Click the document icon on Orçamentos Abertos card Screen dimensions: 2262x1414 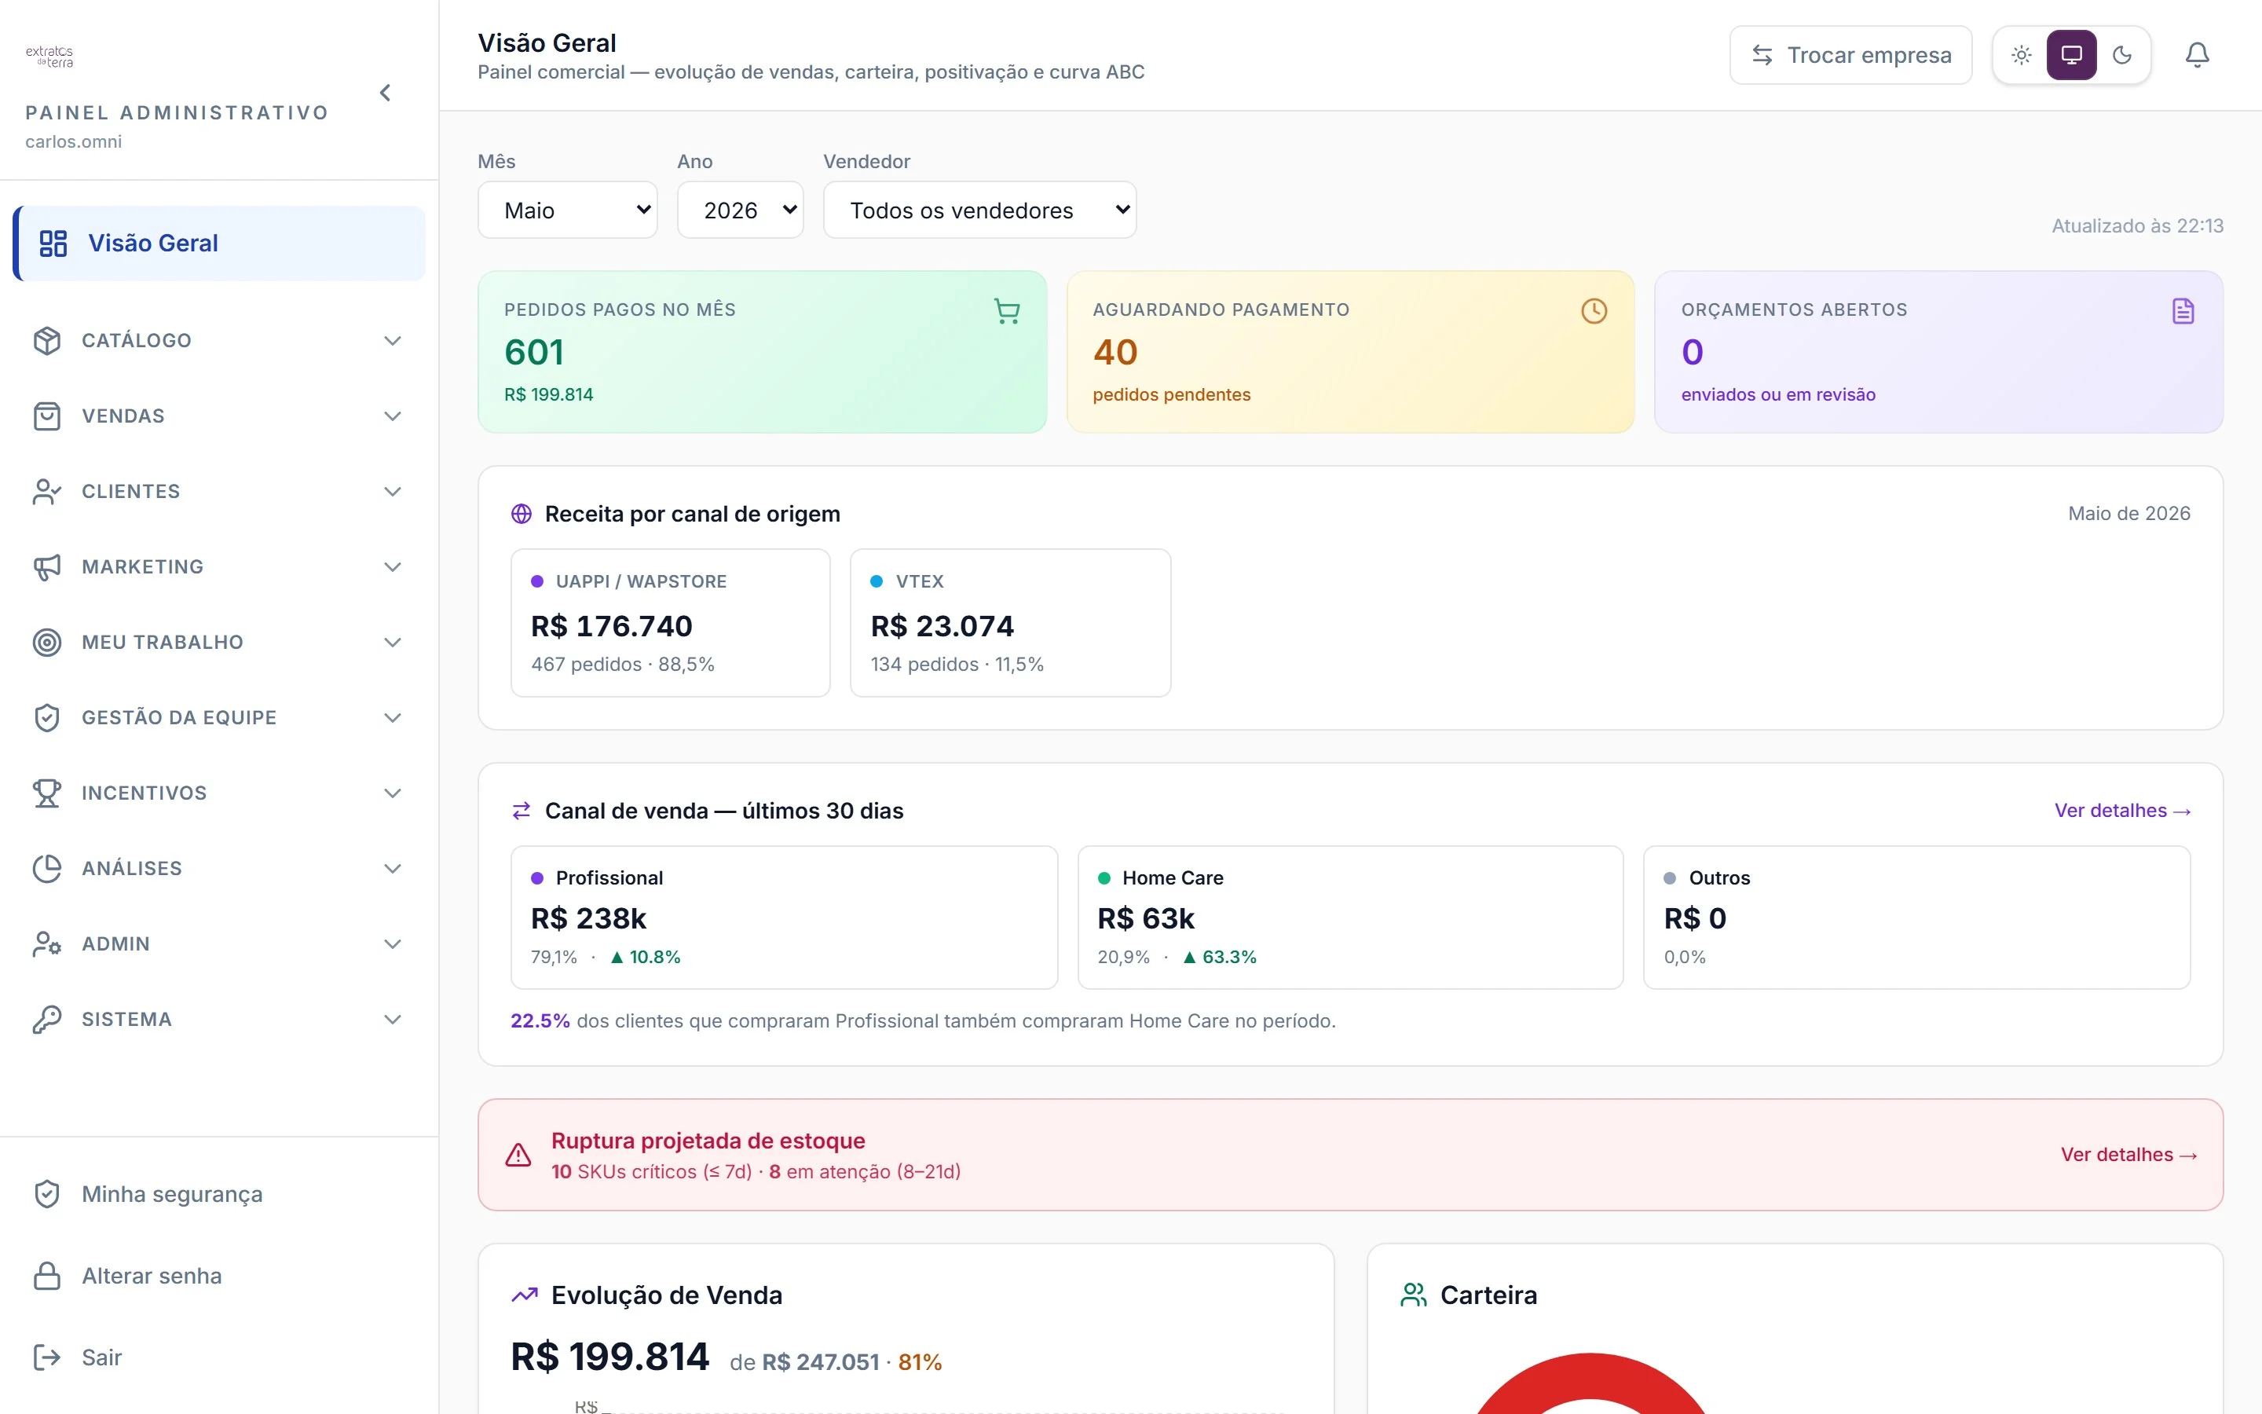tap(2183, 311)
